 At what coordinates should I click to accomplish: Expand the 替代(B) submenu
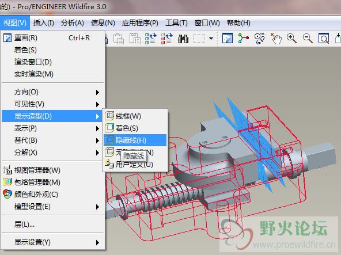(x=53, y=140)
